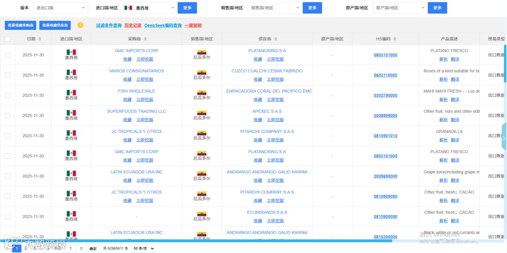Open buyer SUPERFOODS TRADING LLC

137,112
